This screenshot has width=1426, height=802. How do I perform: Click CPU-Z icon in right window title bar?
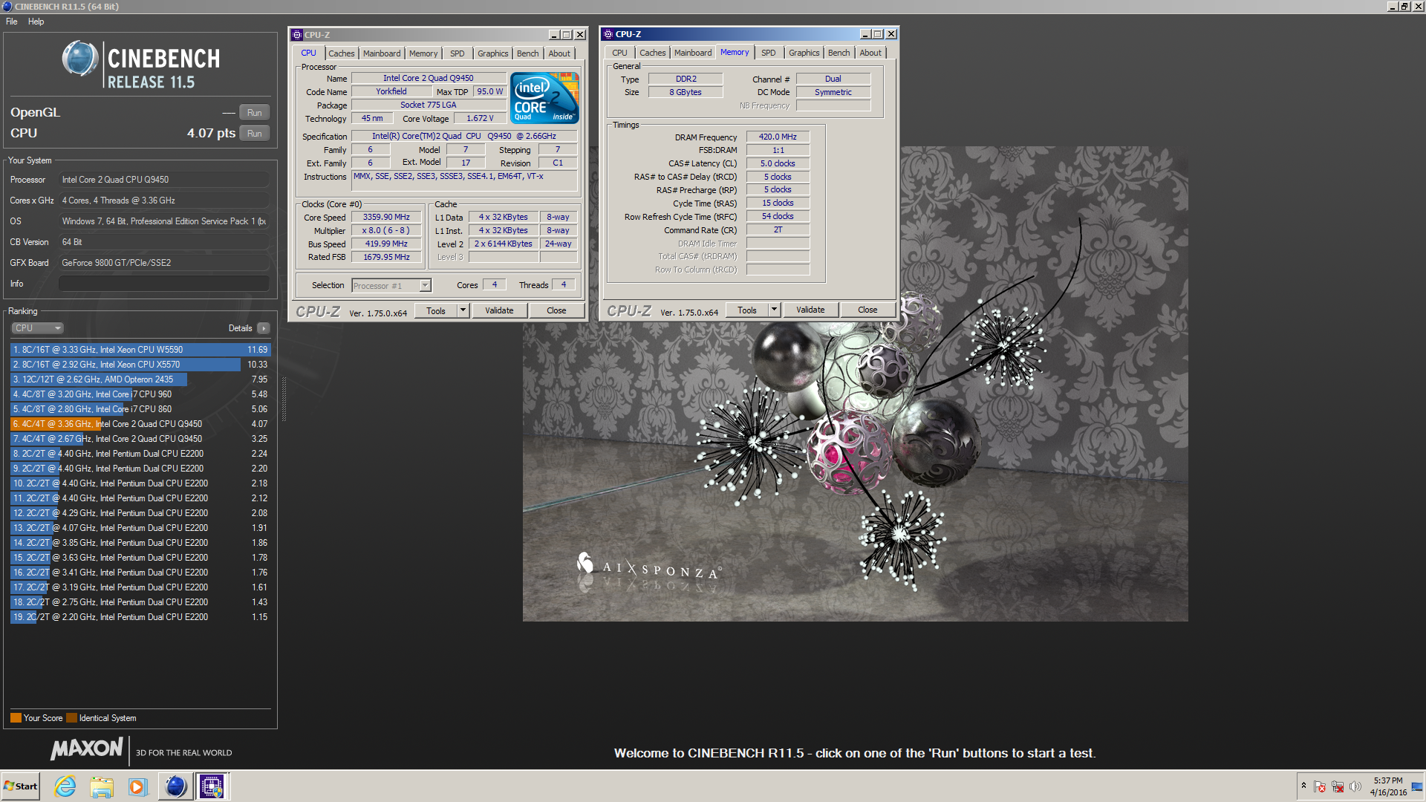tap(608, 34)
